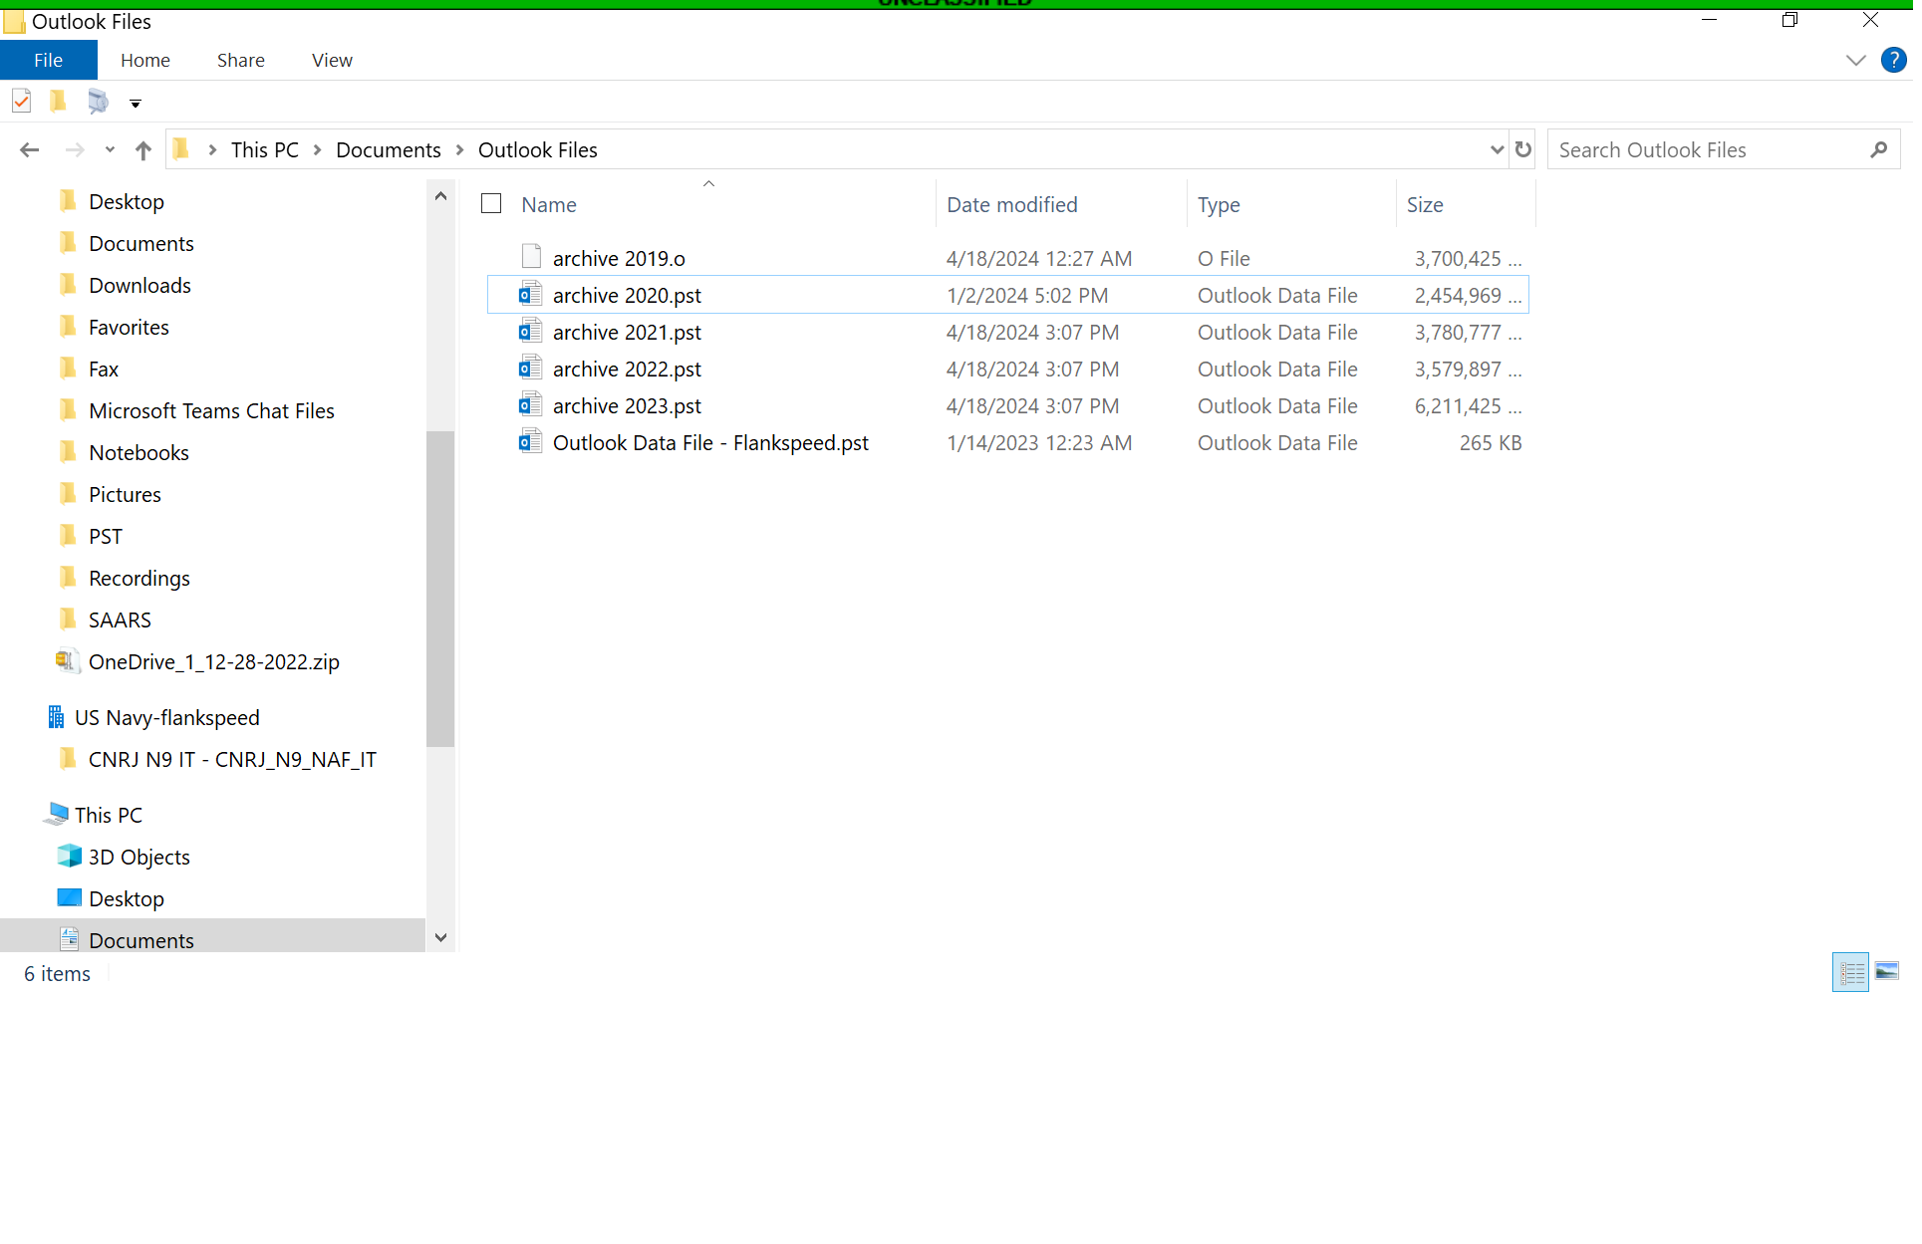Click navigation pane scroll up arrow
Viewport: 1922px width, 1244px height.
point(442,196)
